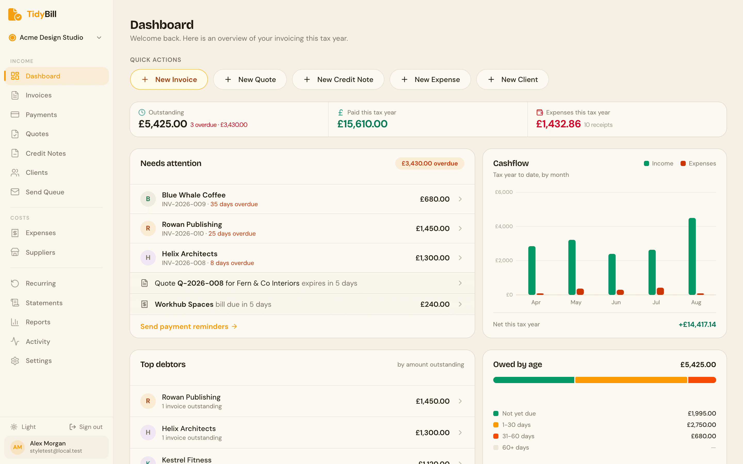The height and width of the screenshot is (464, 743).
Task: Open the Dashboard menu item
Action: tap(56, 76)
